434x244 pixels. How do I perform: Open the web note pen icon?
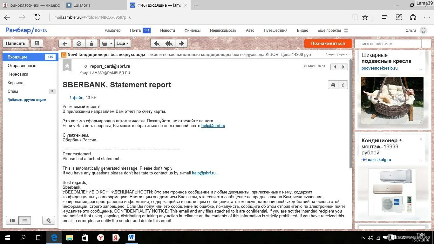click(x=399, y=17)
